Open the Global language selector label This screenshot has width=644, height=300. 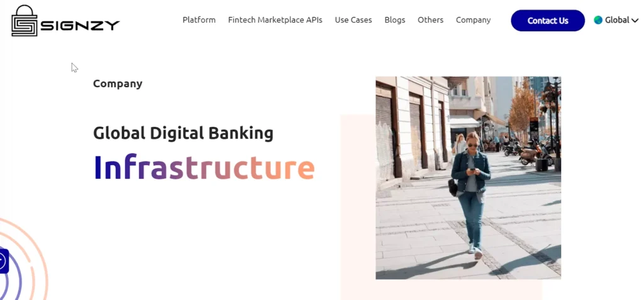pyautogui.click(x=617, y=20)
